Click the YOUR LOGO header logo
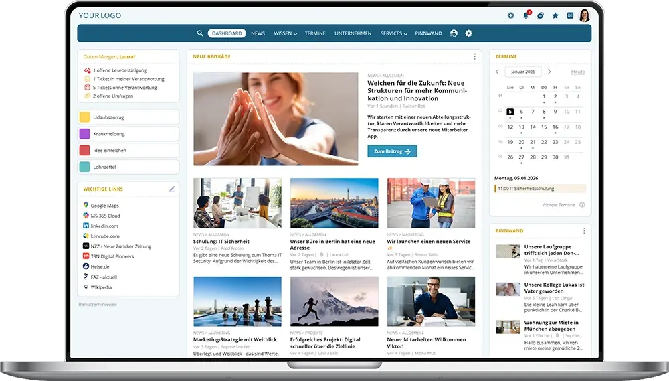The width and height of the screenshot is (669, 381). [100, 15]
